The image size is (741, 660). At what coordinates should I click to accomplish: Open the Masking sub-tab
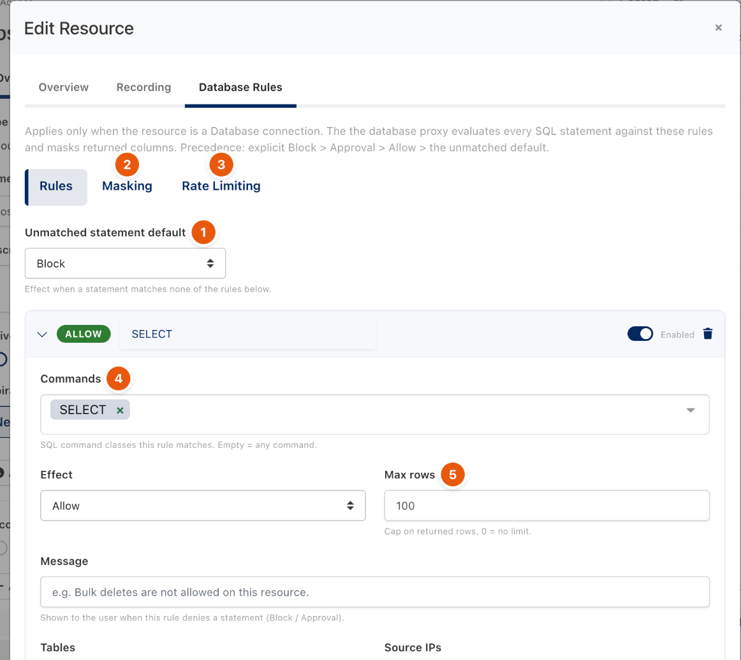coord(127,187)
